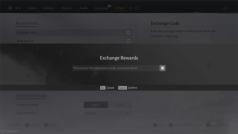Paste code using the clipboard icon
This screenshot has height=134, width=238.
coord(162,68)
